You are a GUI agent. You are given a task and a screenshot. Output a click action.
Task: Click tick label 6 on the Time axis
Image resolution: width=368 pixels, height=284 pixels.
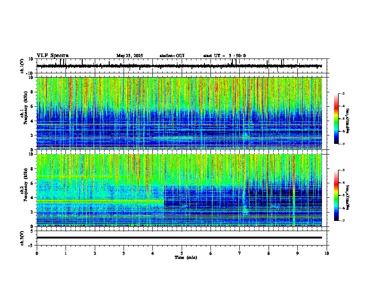pyautogui.click(x=211, y=253)
